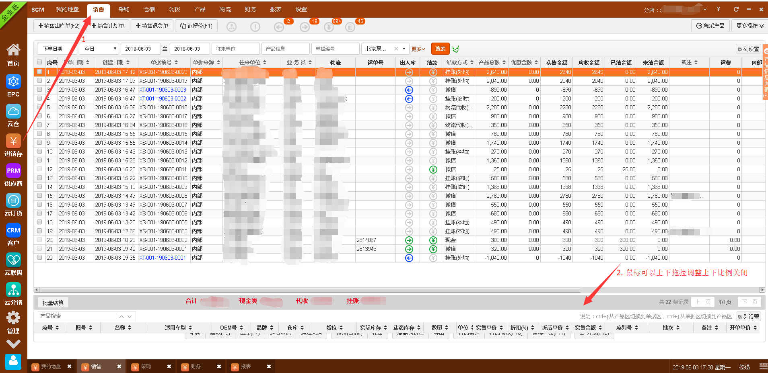
Task: Open the 财务 menu
Action: (x=250, y=9)
